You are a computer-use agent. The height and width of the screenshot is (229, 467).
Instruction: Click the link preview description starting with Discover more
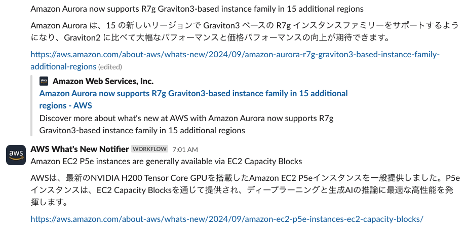coord(185,118)
